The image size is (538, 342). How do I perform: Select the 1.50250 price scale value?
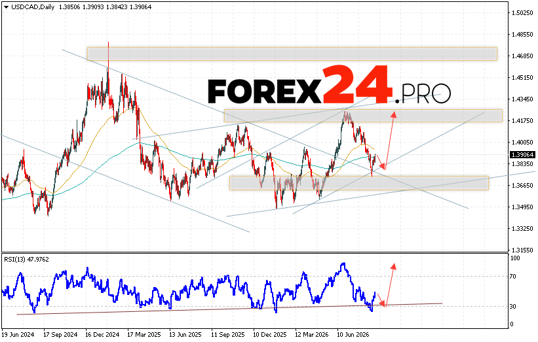click(522, 13)
